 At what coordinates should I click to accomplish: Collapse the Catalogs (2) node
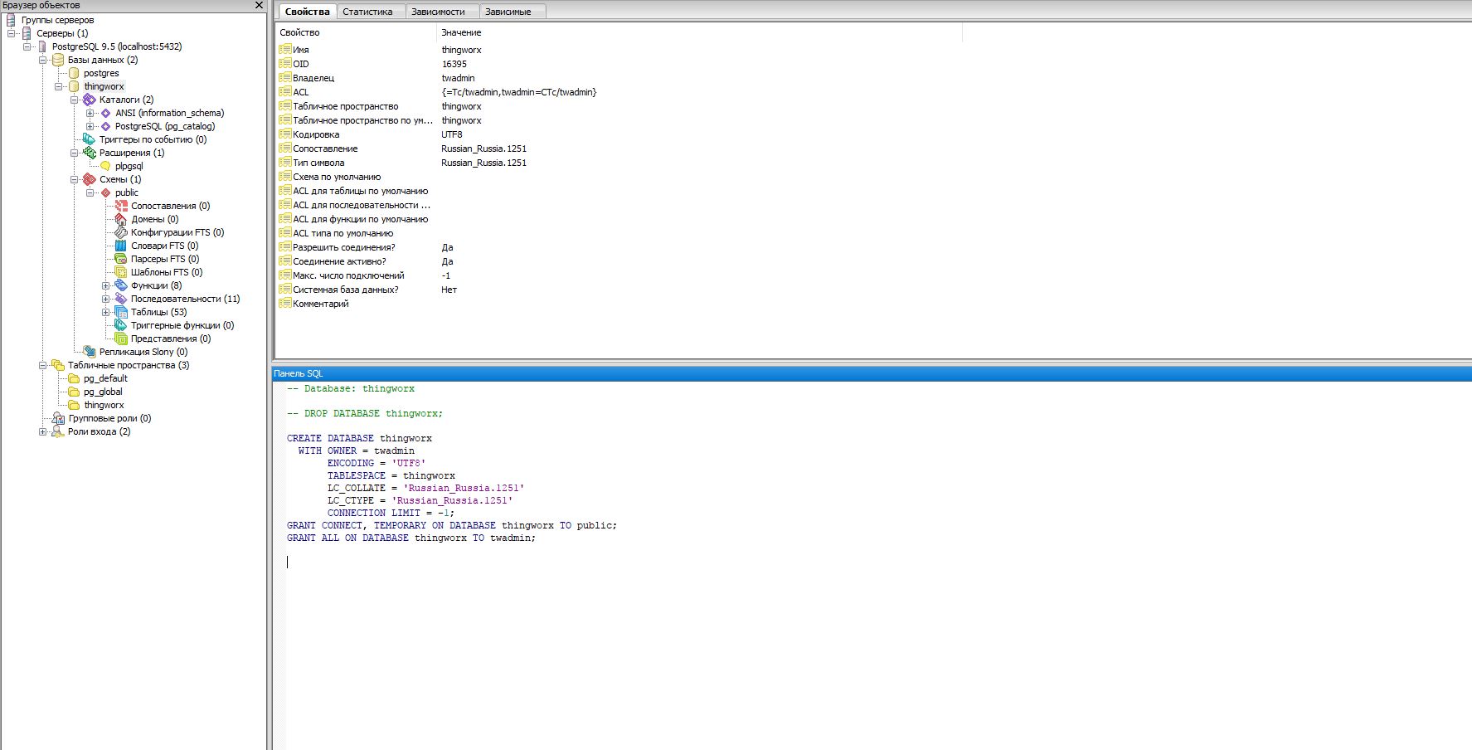74,100
